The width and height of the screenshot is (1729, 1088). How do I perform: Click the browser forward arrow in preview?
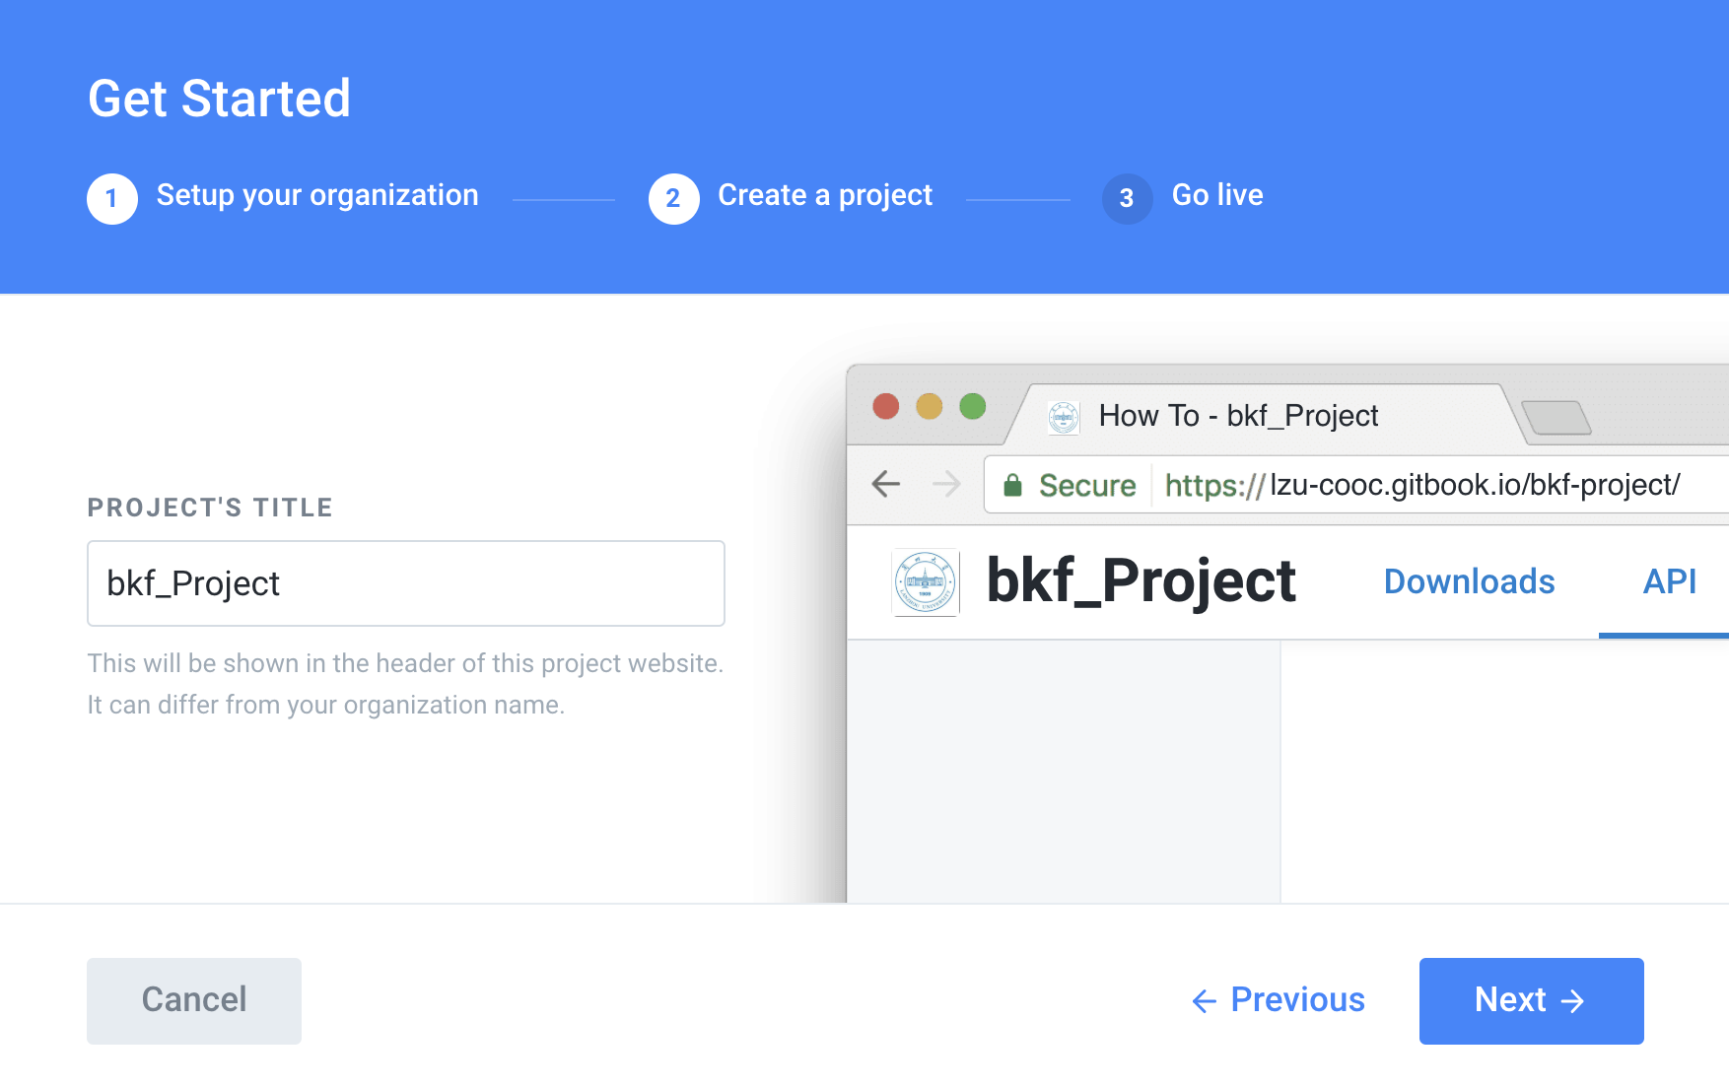coord(946,484)
